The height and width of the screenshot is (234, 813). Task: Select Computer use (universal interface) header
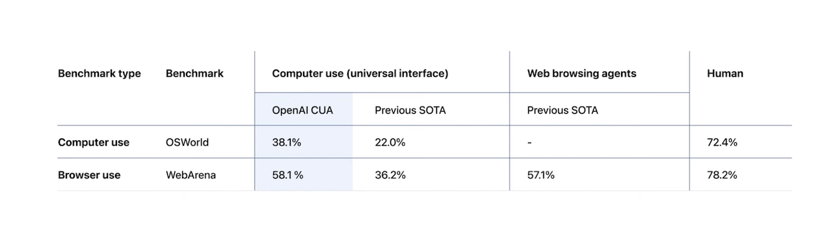(360, 73)
